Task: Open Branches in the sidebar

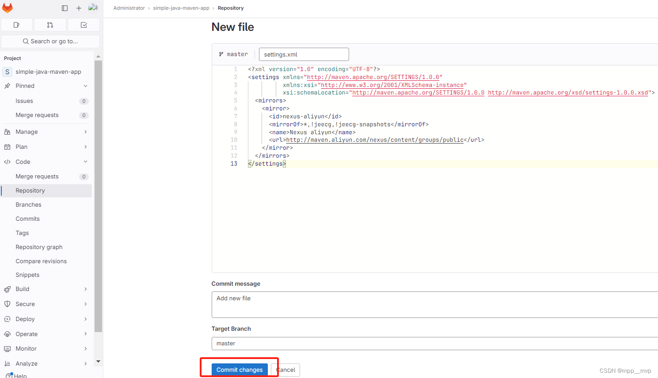Action: (x=46, y=205)
